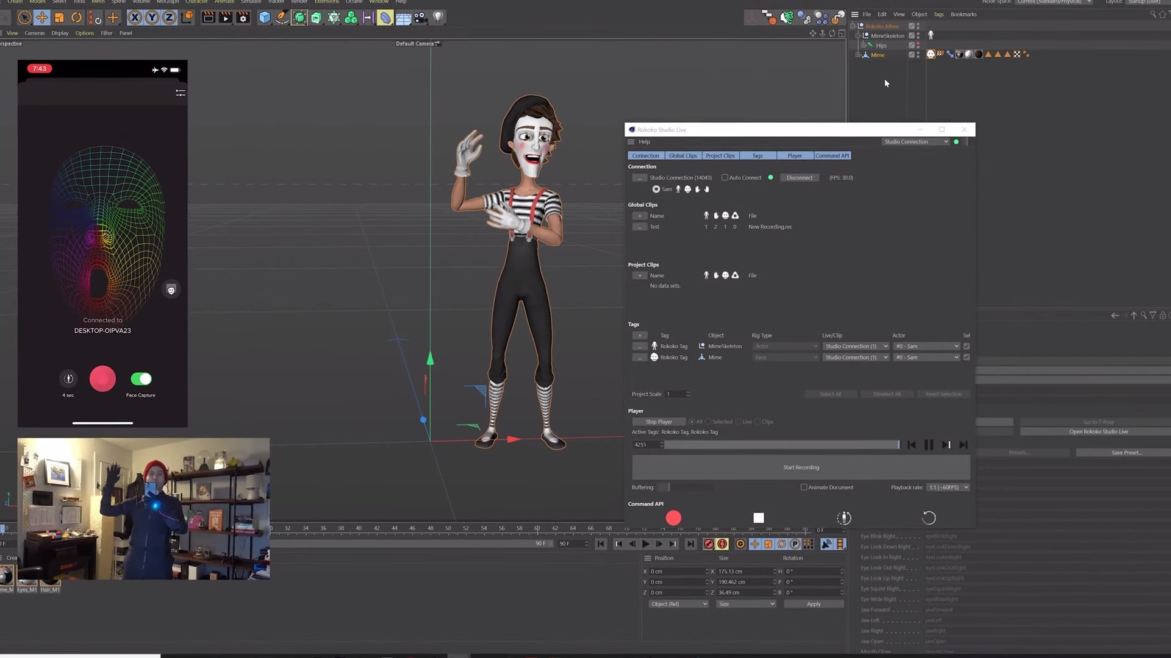1171x658 pixels.
Task: Select the Scale tool in the toolbar
Action: click(x=59, y=17)
